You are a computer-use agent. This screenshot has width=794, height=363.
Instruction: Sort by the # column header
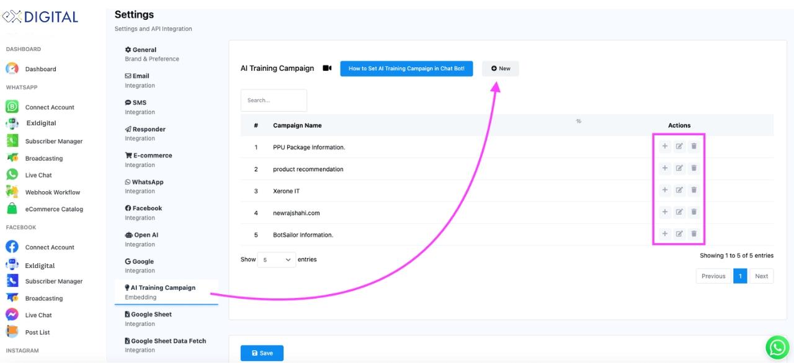click(256, 125)
